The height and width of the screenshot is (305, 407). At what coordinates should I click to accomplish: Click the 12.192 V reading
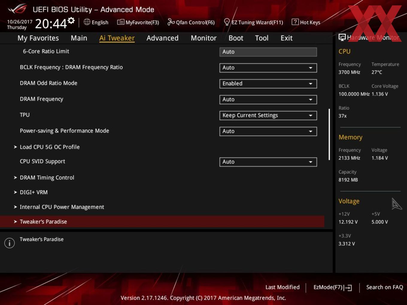coord(348,222)
